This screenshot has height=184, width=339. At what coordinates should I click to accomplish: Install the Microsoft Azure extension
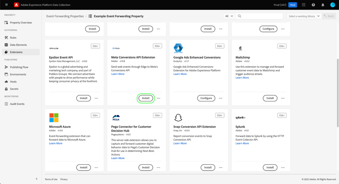click(x=84, y=167)
